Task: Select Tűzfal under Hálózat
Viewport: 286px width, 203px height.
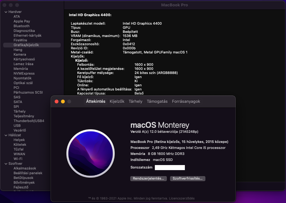Action: pos(18,149)
